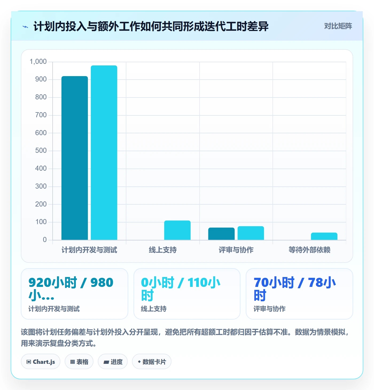Open the 920小时 / 980小时 data card
Viewport: 374px width, 390px height.
click(75, 294)
